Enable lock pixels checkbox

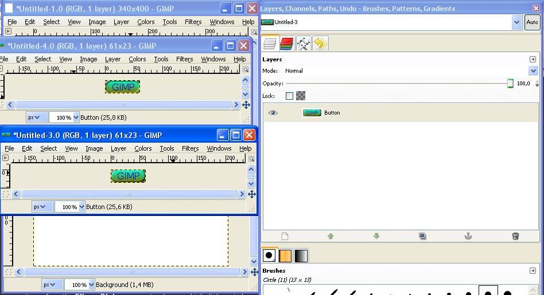pos(289,96)
